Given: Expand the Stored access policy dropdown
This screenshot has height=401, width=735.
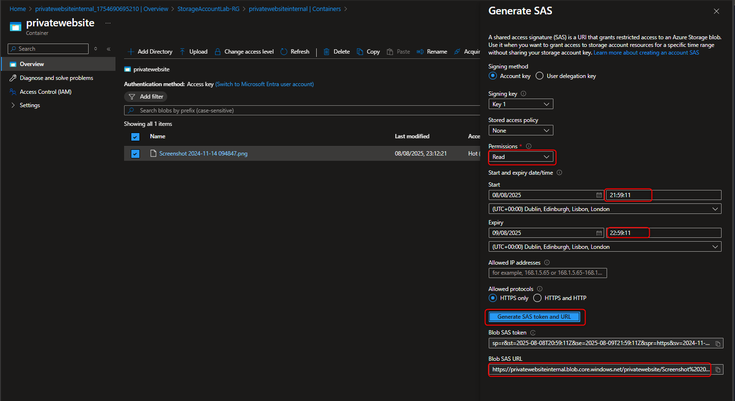Looking at the screenshot, I should (x=520, y=130).
